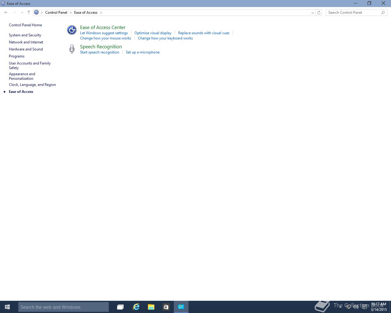The image size is (391, 313).
Task: Open the network tray icon
Action: click(349, 307)
